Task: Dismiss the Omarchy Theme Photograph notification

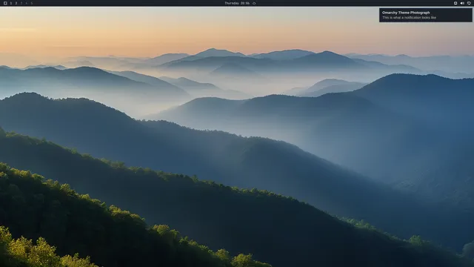Action: (426, 15)
